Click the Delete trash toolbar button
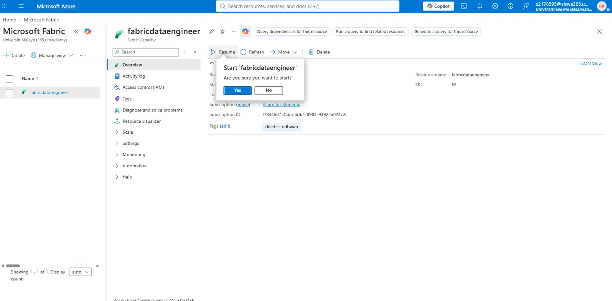The image size is (612, 301). (x=319, y=52)
